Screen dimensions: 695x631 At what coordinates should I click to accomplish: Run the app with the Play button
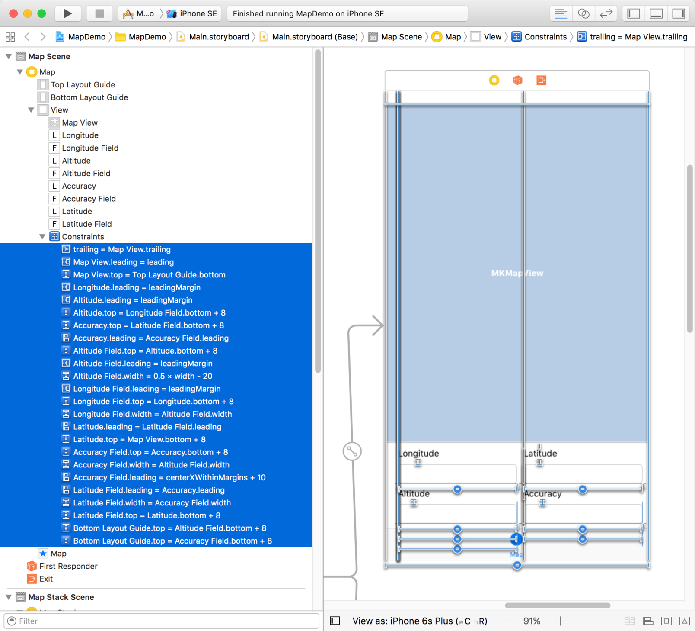(67, 13)
